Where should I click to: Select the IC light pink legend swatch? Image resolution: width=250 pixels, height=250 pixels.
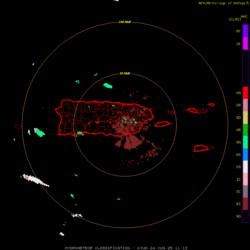tap(245, 179)
